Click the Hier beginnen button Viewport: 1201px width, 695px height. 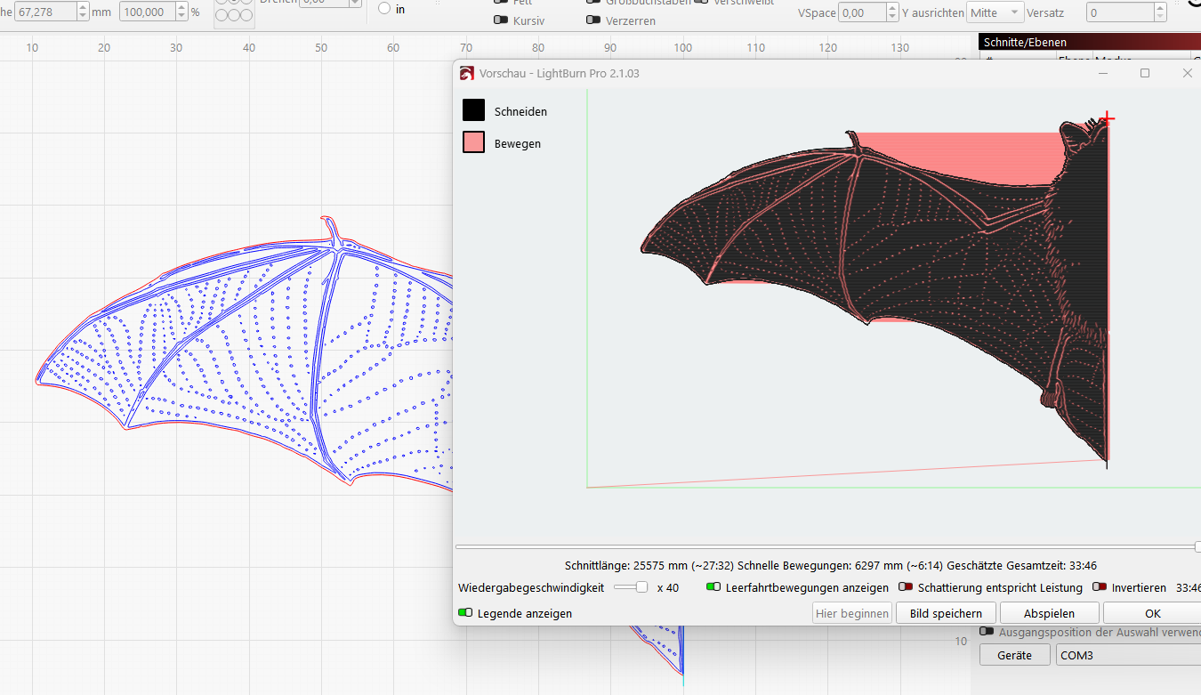point(852,613)
